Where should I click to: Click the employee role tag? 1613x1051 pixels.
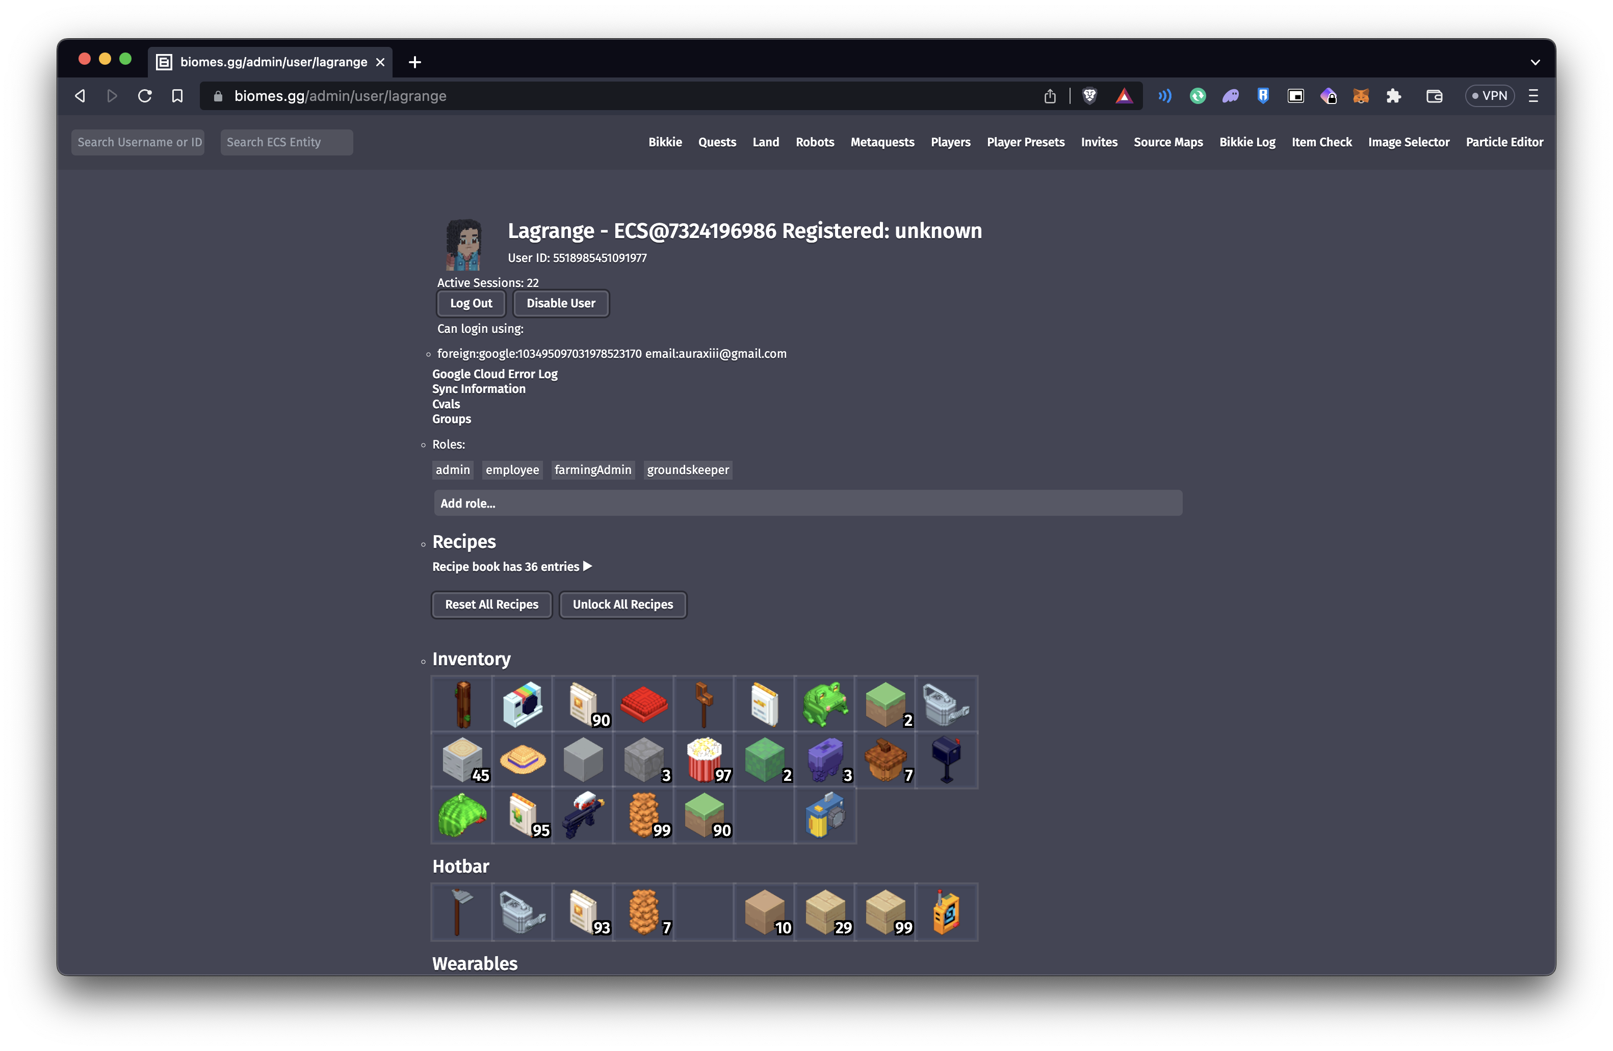pyautogui.click(x=512, y=469)
